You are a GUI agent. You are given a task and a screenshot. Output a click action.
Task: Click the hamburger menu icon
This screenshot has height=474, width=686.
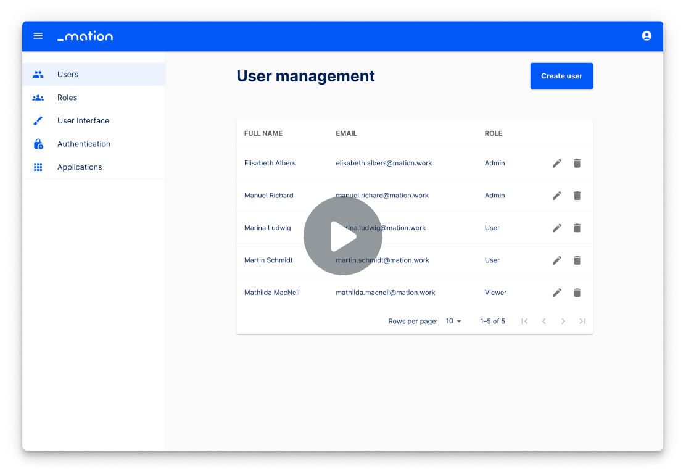coord(38,36)
